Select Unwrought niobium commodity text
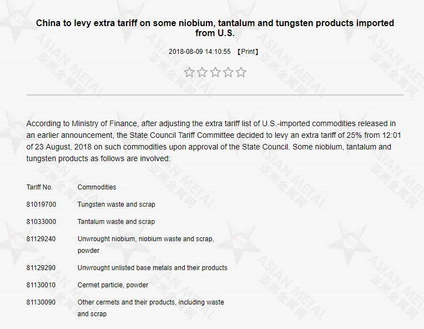 pos(146,245)
